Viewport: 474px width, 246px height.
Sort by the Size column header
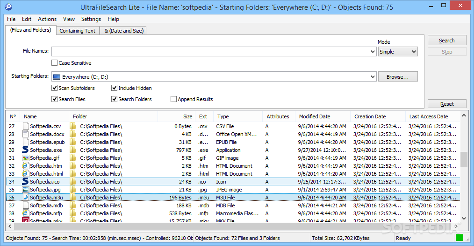point(177,116)
